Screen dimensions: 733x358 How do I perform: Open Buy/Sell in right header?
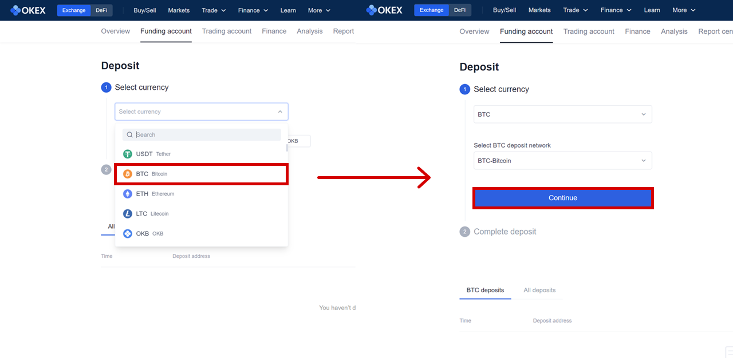tap(505, 10)
